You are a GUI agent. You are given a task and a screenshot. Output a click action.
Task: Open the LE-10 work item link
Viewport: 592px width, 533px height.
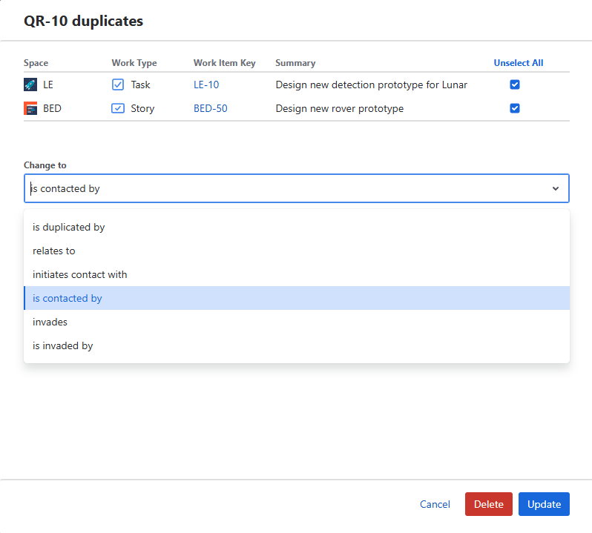206,85
